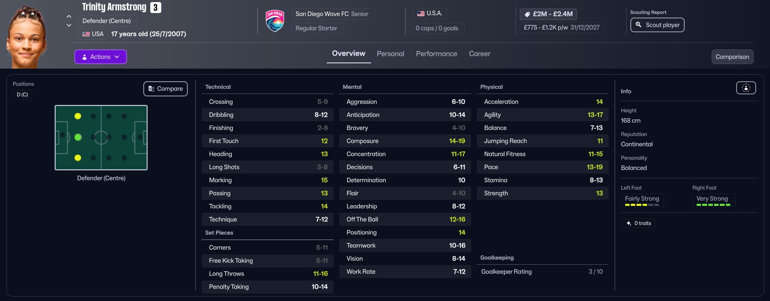Go to next player with down chevron
This screenshot has width=770, height=301.
[x=69, y=25]
